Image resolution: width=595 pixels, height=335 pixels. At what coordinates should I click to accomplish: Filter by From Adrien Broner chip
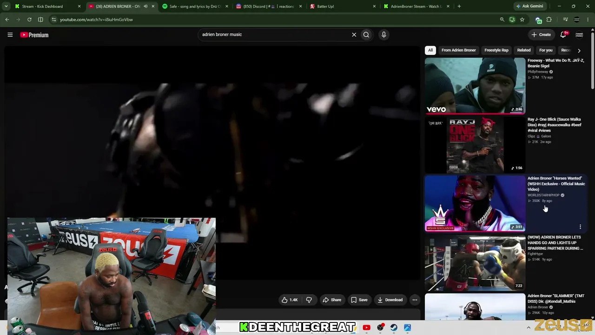point(458,50)
